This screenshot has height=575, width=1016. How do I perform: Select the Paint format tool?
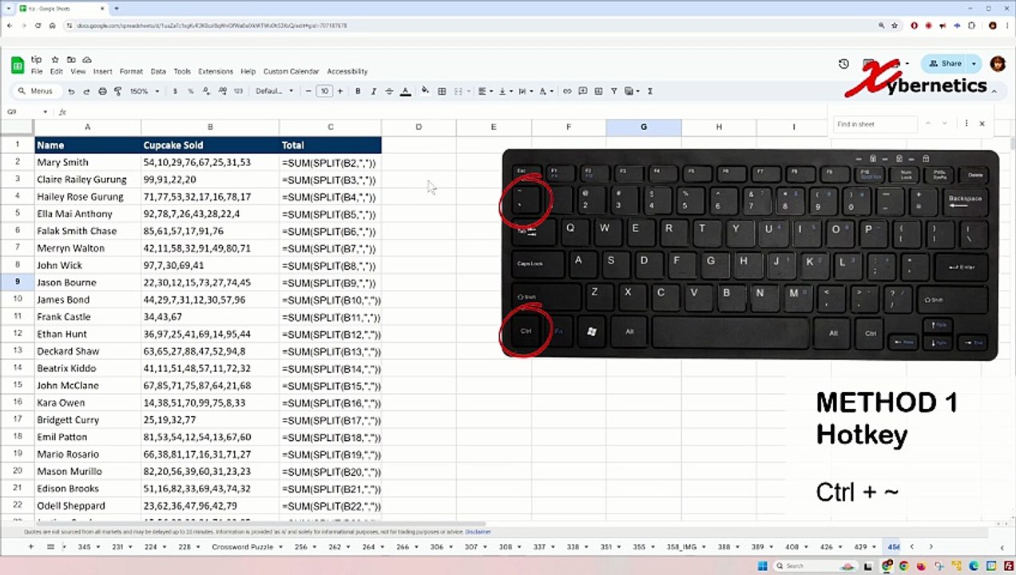click(x=117, y=92)
